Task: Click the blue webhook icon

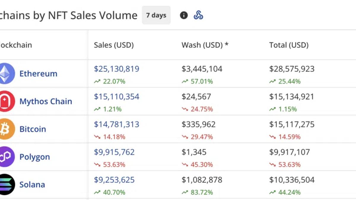Action: pos(198,15)
